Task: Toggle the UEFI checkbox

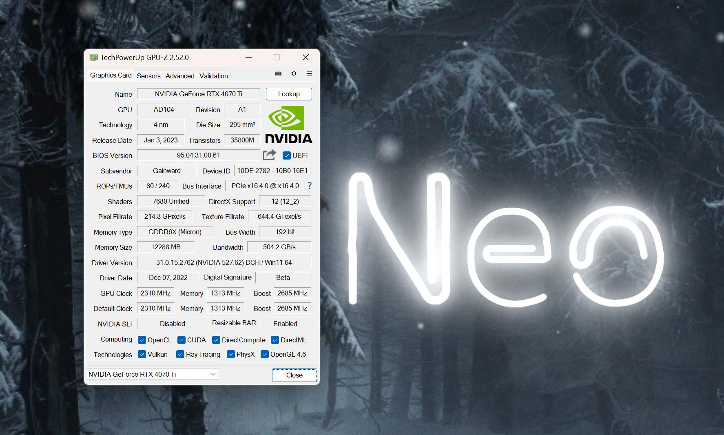Action: tap(286, 155)
